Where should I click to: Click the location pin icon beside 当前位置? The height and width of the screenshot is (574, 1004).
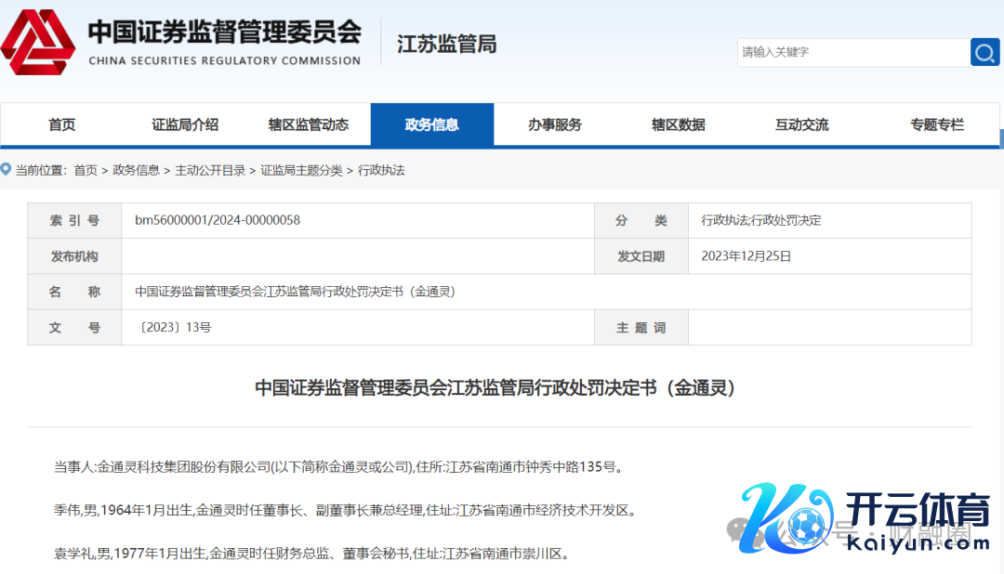pos(7,170)
